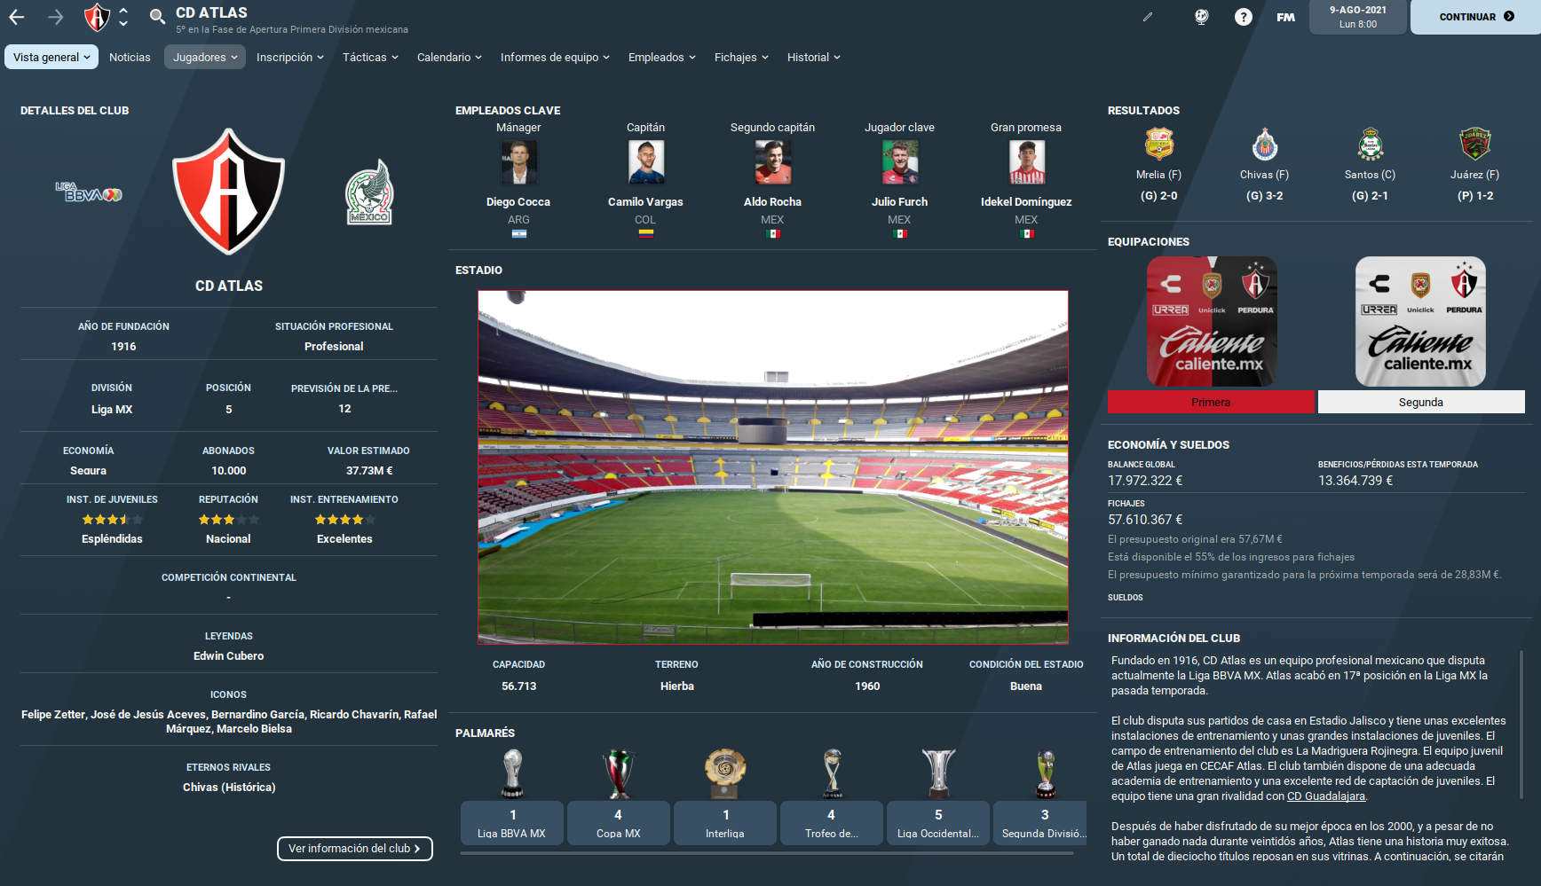Click the Mexico federation crest
This screenshot has height=886, width=1541.
tap(369, 192)
